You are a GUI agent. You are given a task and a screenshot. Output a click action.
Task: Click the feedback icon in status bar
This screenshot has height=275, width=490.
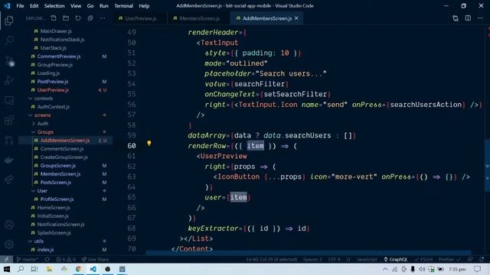[x=470, y=259]
